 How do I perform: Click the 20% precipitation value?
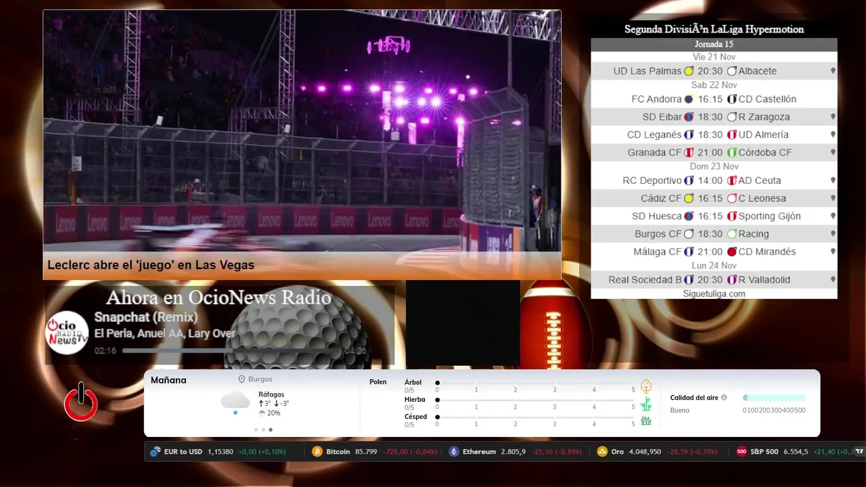coord(273,413)
